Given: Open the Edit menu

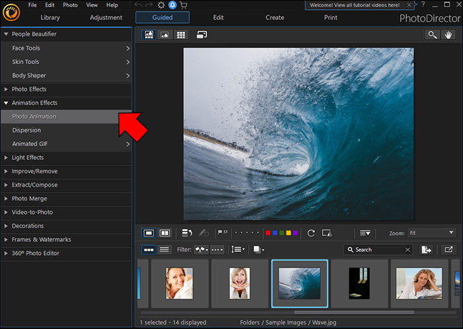Looking at the screenshot, I should click(x=50, y=5).
